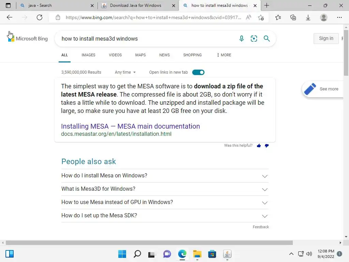Close the mesa3d search tab
Screen dimensions: 349x262
coord(255,5)
